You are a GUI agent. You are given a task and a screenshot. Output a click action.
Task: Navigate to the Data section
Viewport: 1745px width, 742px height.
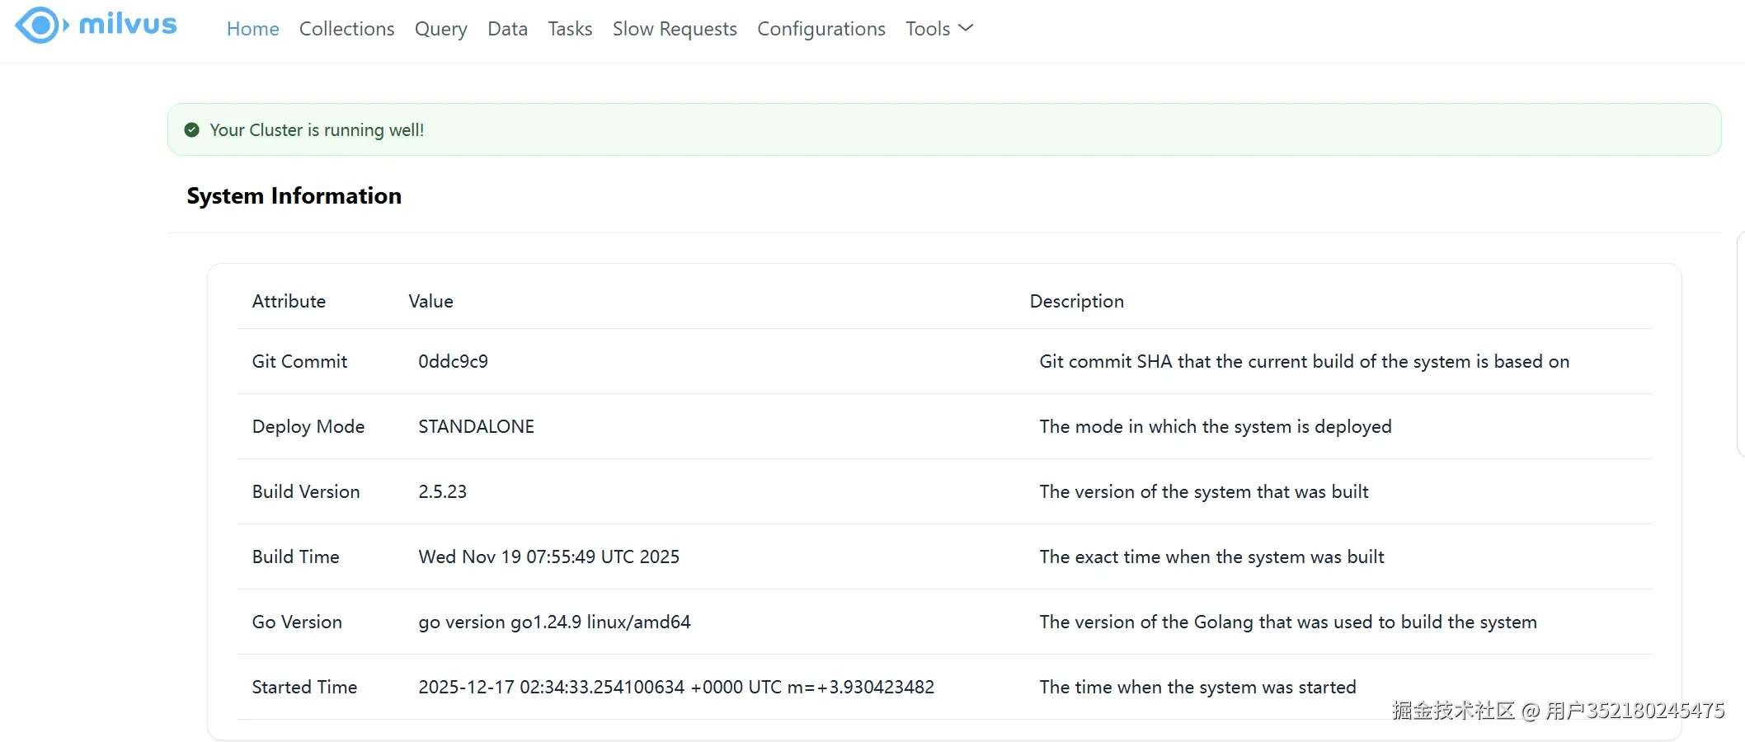[507, 29]
